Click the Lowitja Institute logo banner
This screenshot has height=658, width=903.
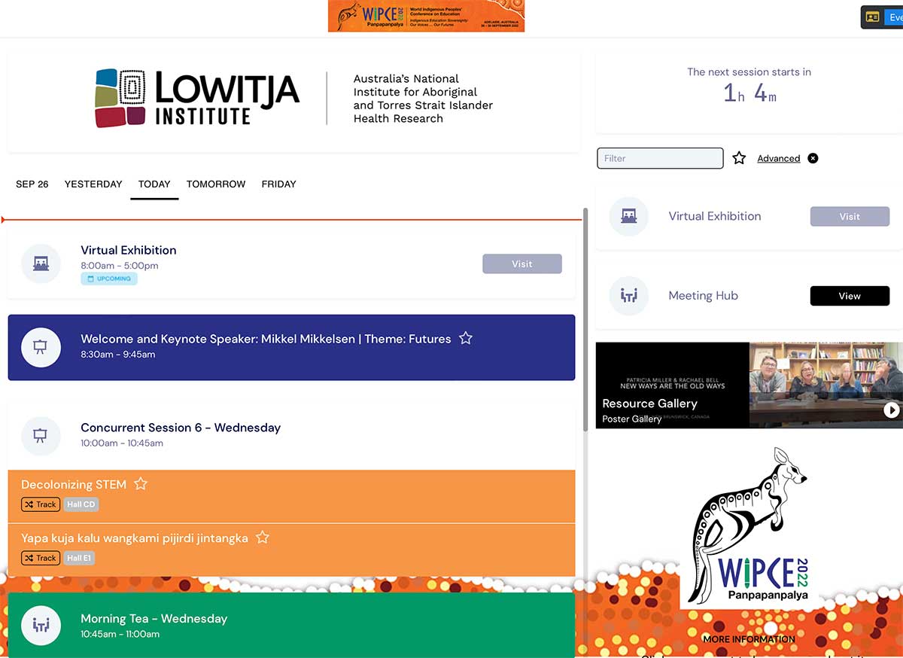(x=294, y=99)
